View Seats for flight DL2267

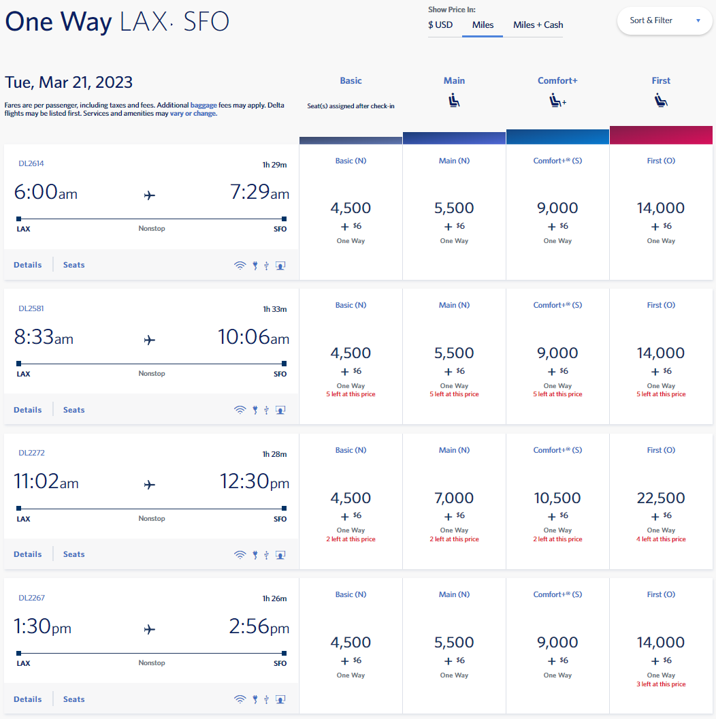click(x=74, y=699)
